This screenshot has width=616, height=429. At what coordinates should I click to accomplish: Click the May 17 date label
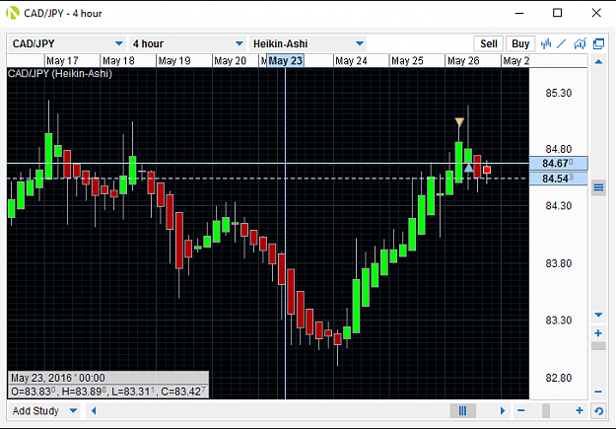(62, 61)
